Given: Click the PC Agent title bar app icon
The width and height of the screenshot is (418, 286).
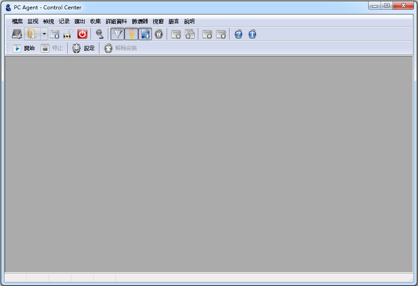Looking at the screenshot, I should point(8,8).
